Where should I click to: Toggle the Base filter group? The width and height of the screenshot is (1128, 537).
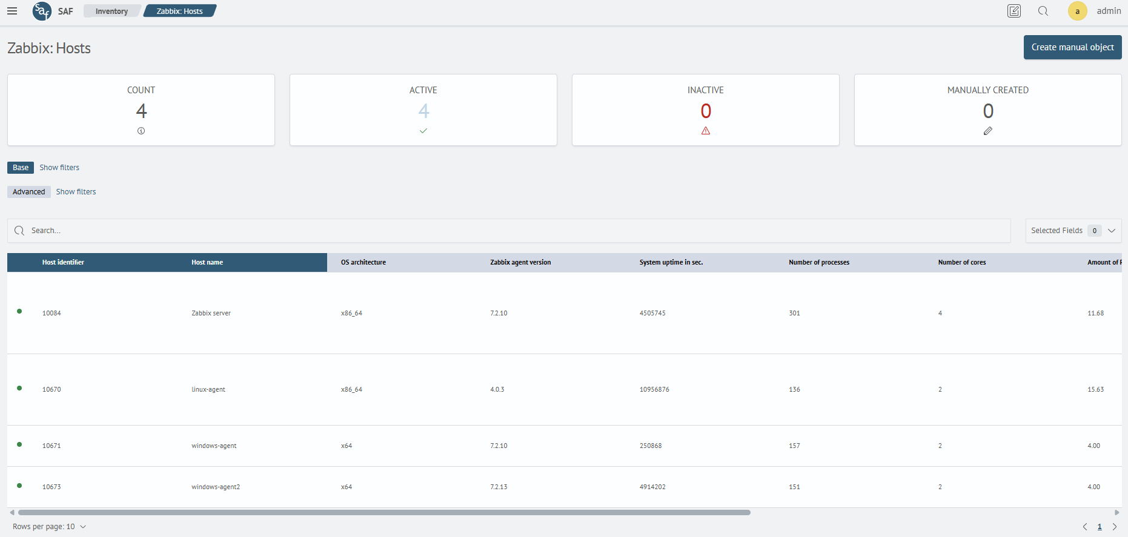coord(21,168)
